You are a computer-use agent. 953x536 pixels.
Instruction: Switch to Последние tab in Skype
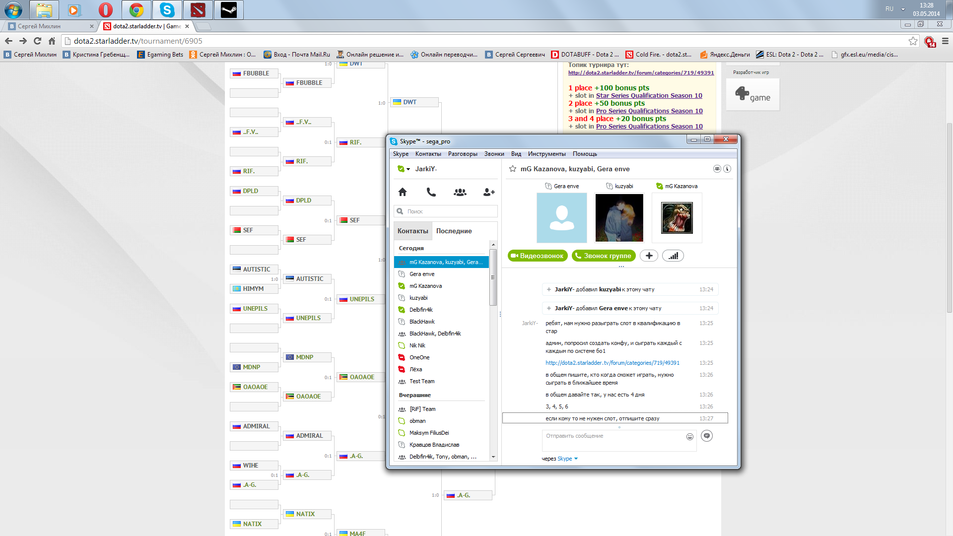pyautogui.click(x=454, y=231)
